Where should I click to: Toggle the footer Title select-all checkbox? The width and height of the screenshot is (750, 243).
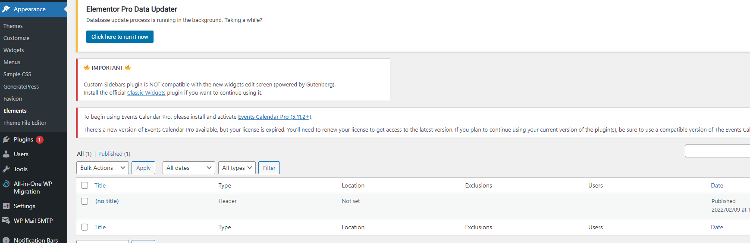[85, 227]
